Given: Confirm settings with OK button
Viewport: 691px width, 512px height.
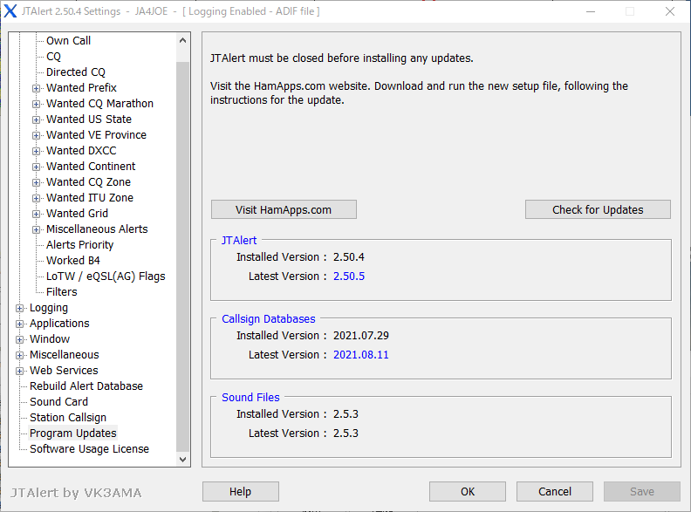Looking at the screenshot, I should click(468, 491).
